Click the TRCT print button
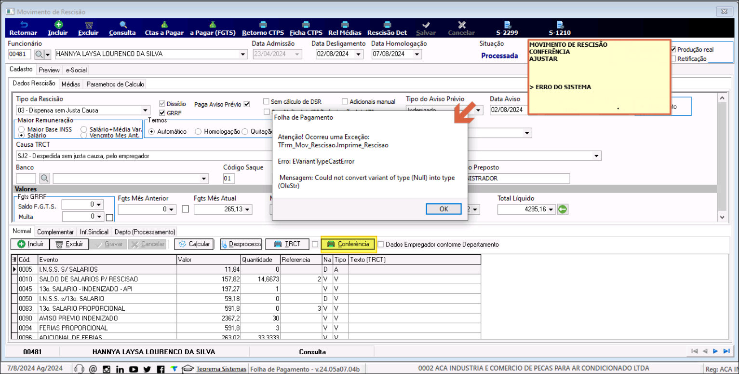The width and height of the screenshot is (739, 374). point(287,244)
